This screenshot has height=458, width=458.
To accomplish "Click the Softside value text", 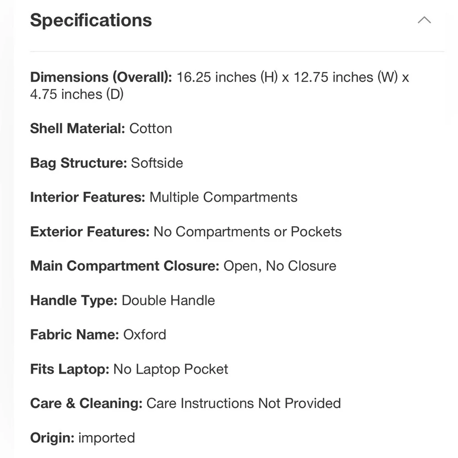I will point(157,163).
